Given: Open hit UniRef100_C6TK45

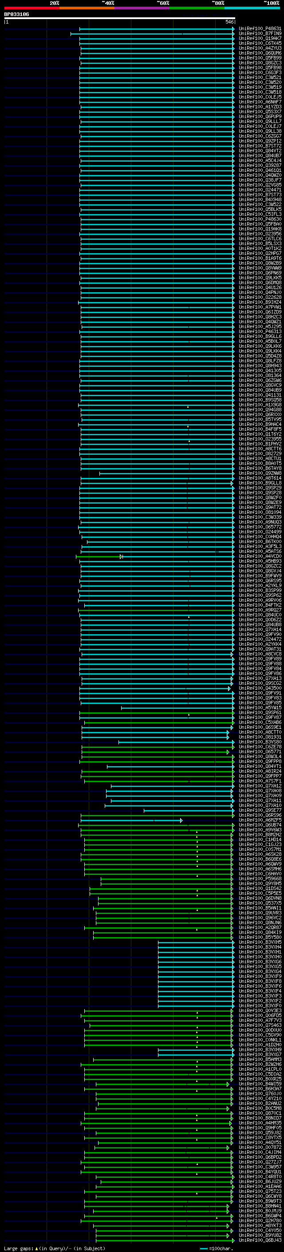Looking at the screenshot, I should pos(260,43).
